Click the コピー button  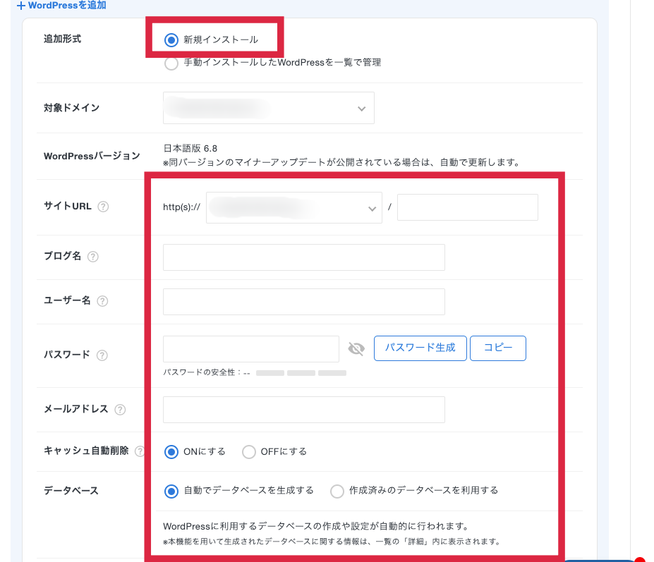[497, 348]
